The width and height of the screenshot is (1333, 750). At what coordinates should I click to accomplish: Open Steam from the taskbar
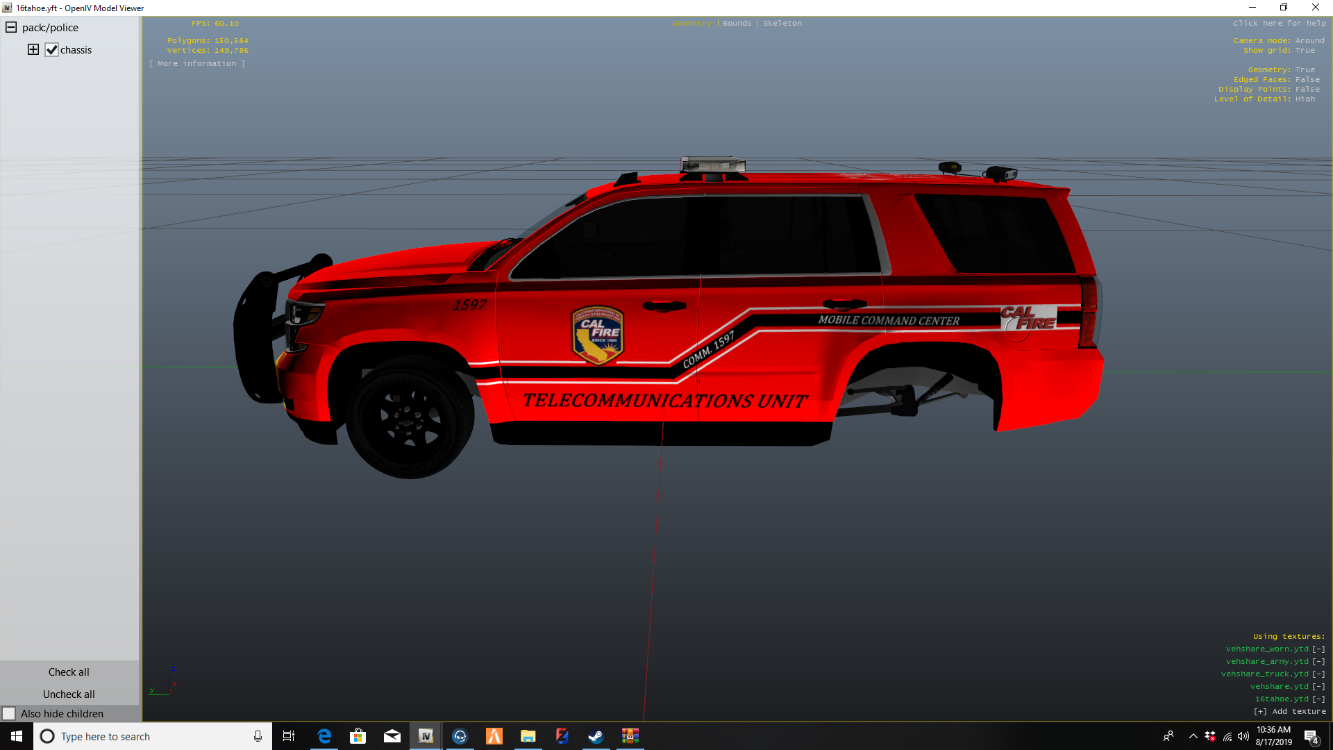[x=596, y=736]
